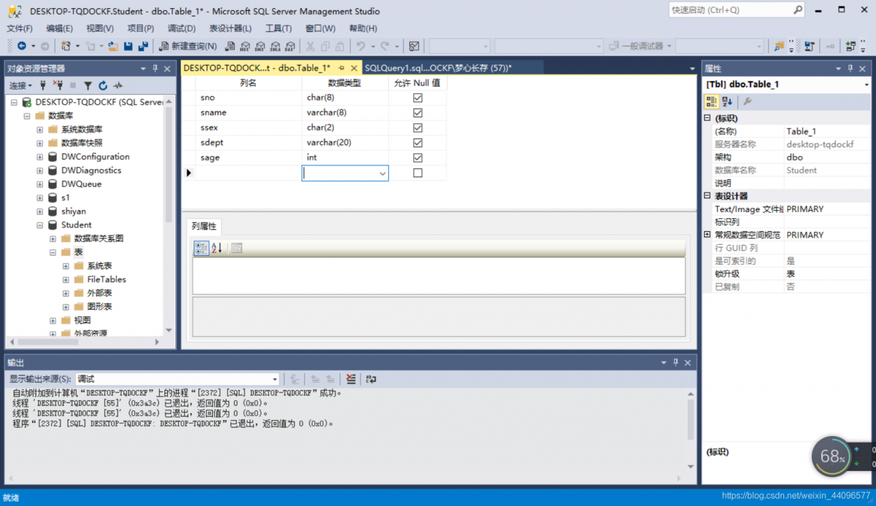Screen dimensions: 876x506
Task: Click the Save All toolbar icon
Action: coord(143,46)
